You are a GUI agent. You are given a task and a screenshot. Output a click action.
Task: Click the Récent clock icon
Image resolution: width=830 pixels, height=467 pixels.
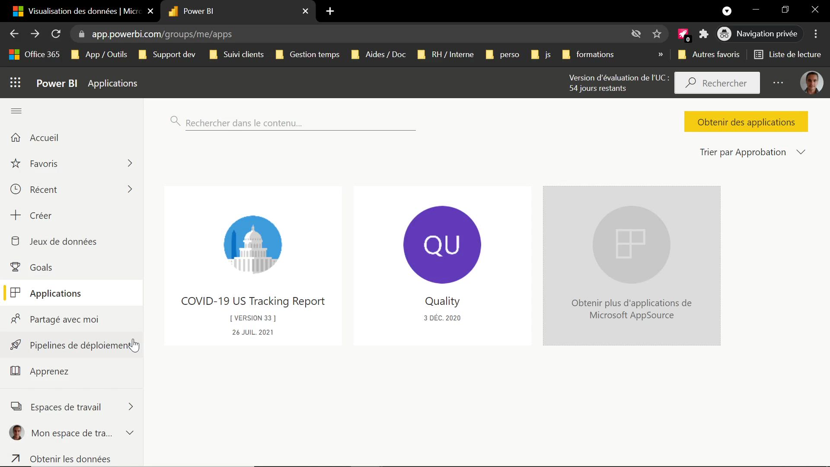pyautogui.click(x=16, y=189)
